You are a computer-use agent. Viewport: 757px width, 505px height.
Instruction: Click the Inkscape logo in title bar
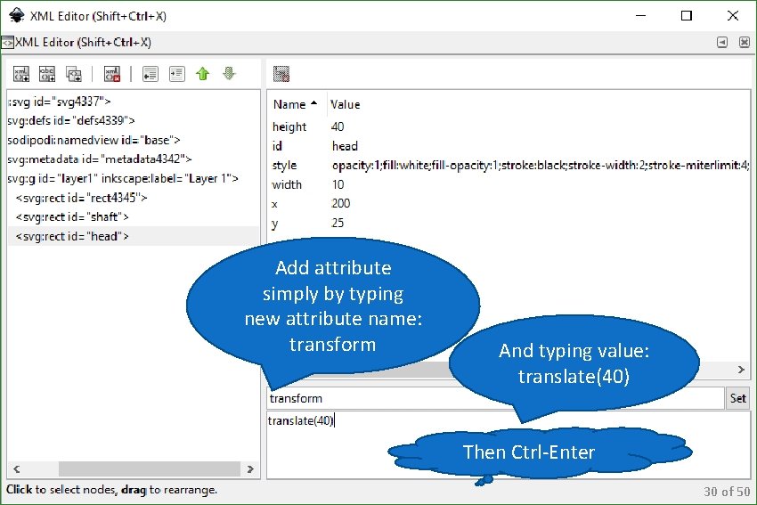tap(16, 15)
